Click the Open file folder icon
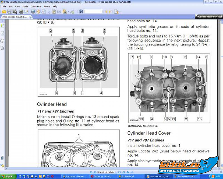Screen dimensions: 223x179 point(4,12)
